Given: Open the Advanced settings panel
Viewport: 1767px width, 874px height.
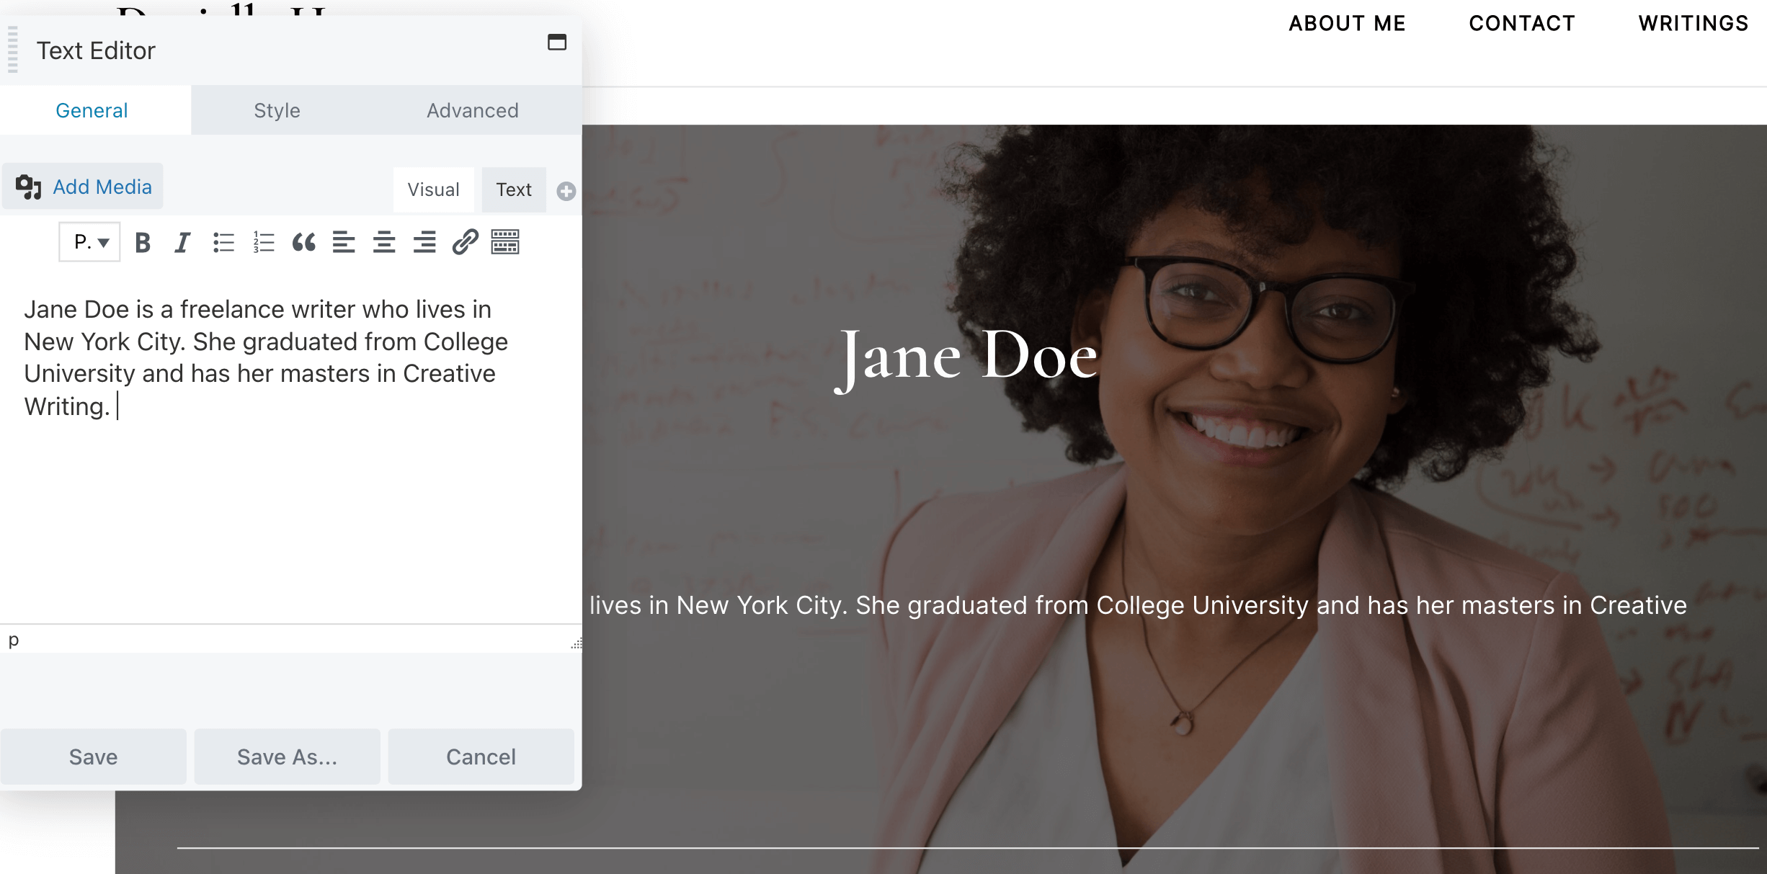Looking at the screenshot, I should (x=472, y=110).
